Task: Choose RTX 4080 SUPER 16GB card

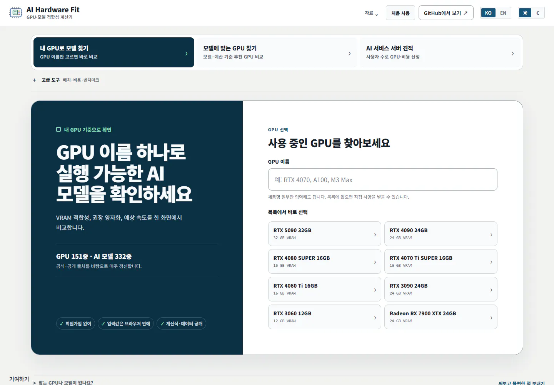Action: pos(324,261)
